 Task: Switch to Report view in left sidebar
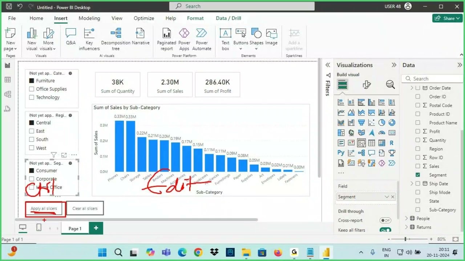pos(8,65)
